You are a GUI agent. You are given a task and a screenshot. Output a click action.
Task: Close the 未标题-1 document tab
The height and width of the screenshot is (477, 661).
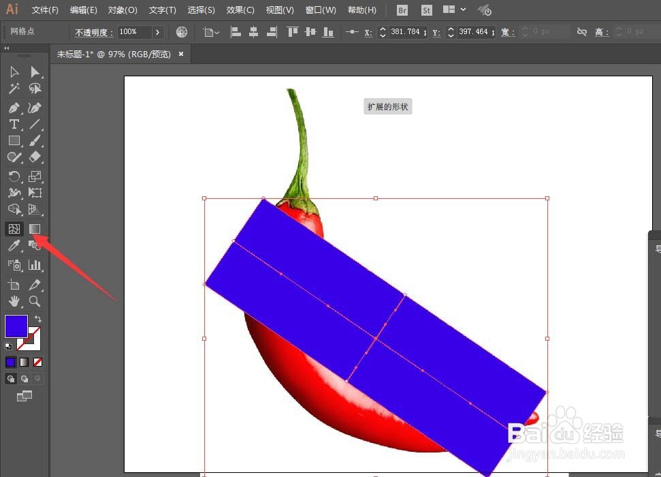(x=181, y=54)
